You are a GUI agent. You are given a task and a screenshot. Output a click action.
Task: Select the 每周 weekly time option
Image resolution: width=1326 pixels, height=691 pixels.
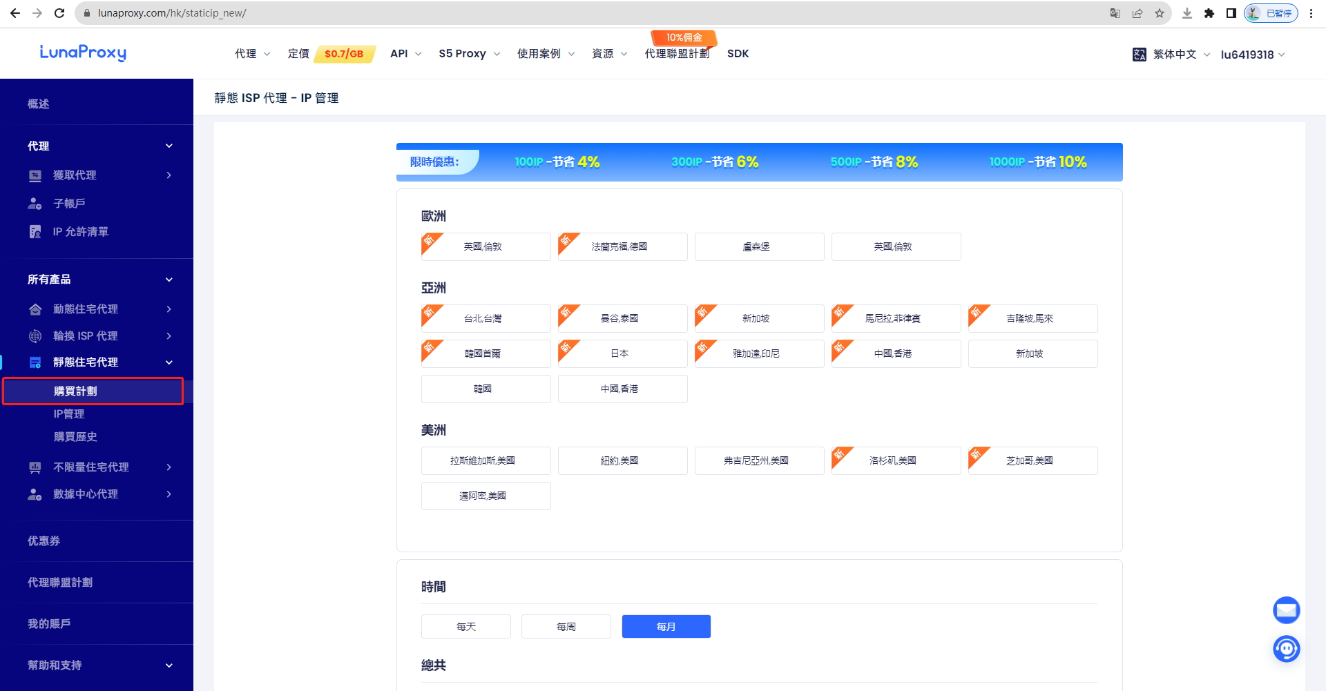click(566, 627)
